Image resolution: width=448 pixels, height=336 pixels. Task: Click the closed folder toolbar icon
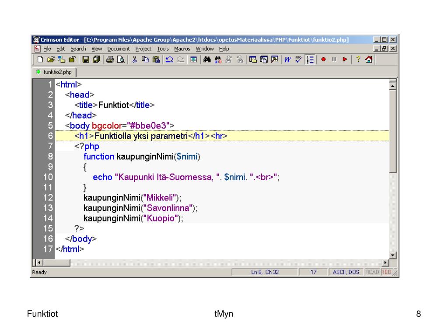point(72,59)
